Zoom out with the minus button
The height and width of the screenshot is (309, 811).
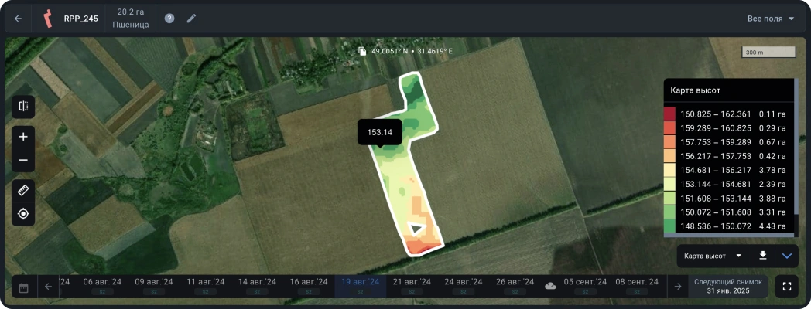coord(23,160)
